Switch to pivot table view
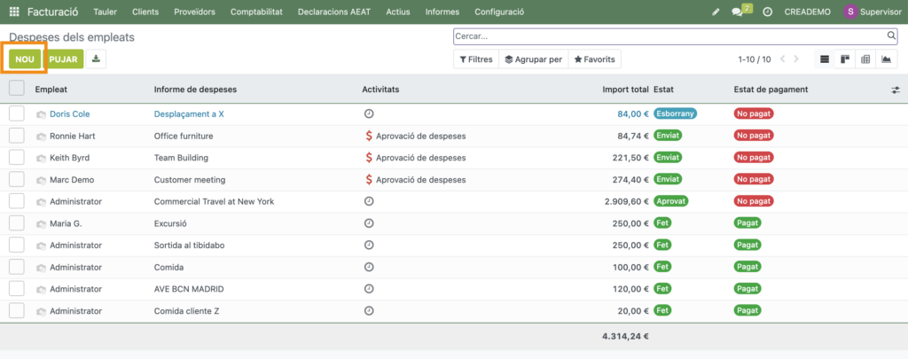The height and width of the screenshot is (359, 908). pyautogui.click(x=865, y=59)
